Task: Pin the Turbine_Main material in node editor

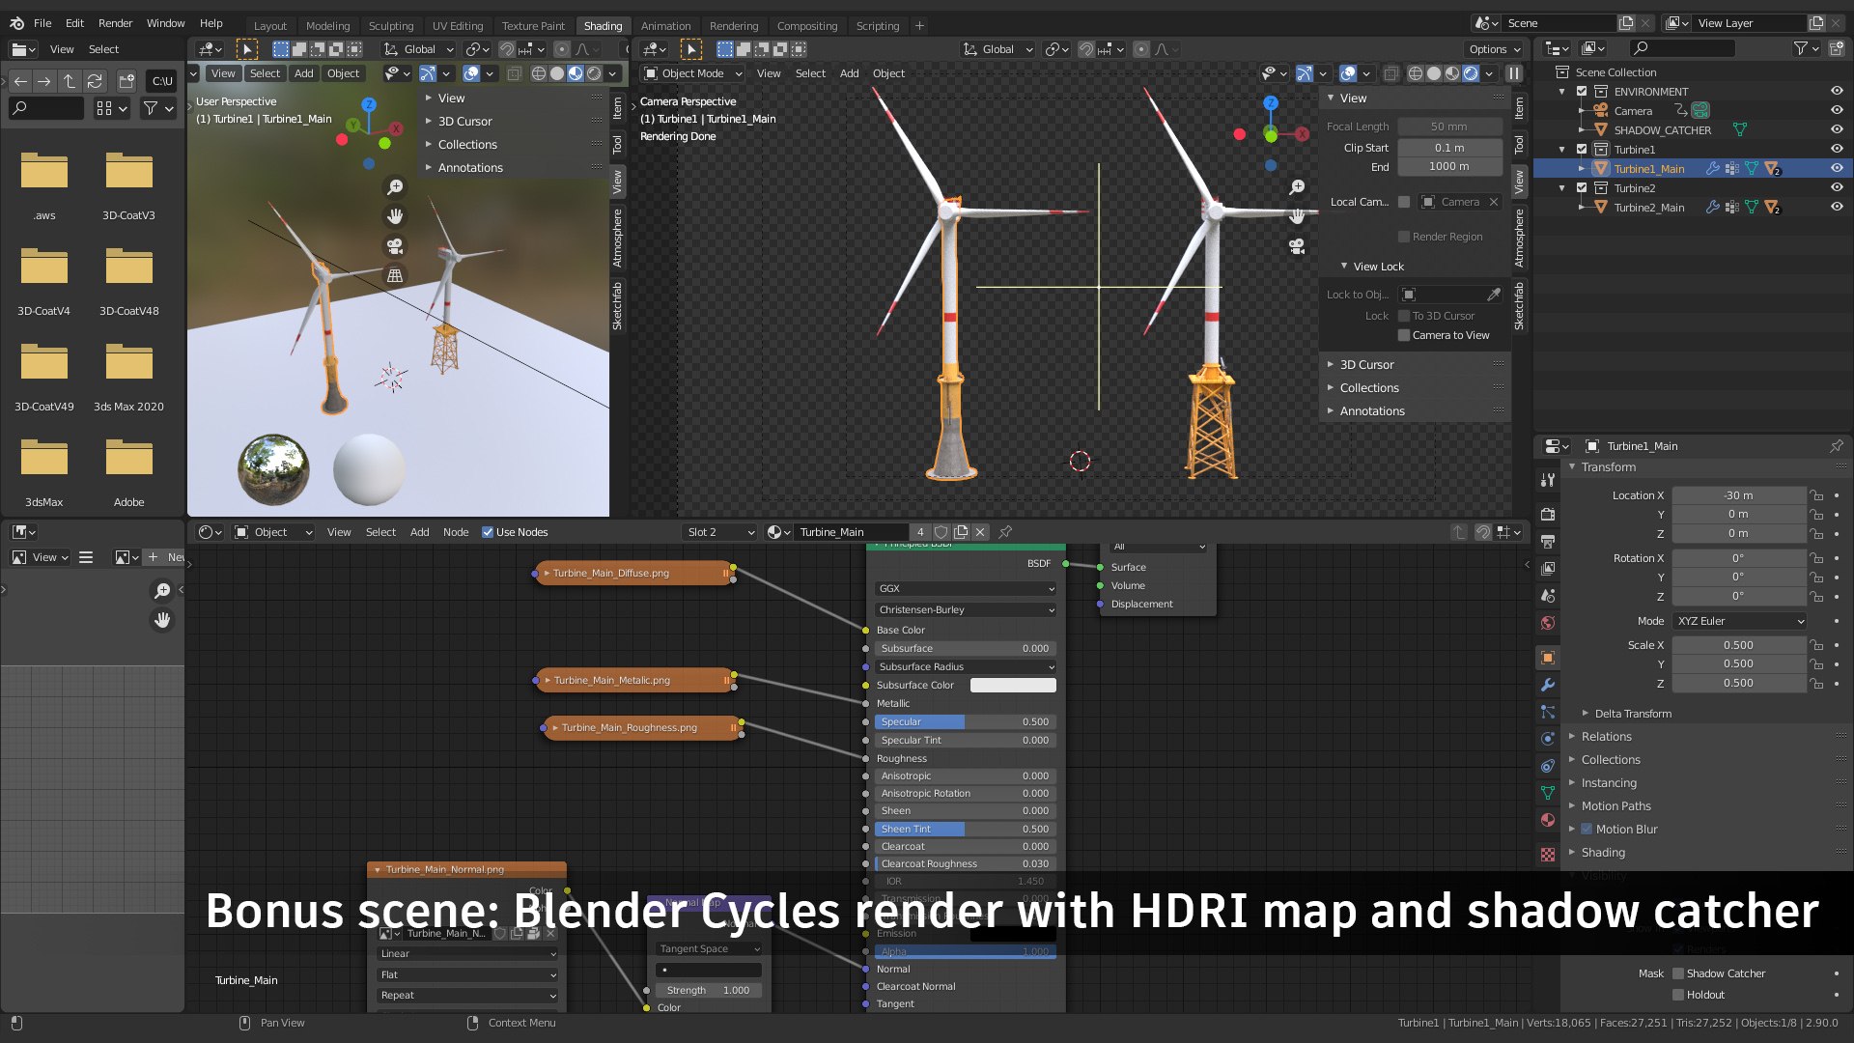Action: 1005,532
